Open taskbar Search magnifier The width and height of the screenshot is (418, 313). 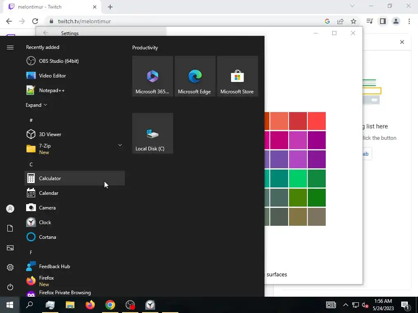tap(29, 305)
